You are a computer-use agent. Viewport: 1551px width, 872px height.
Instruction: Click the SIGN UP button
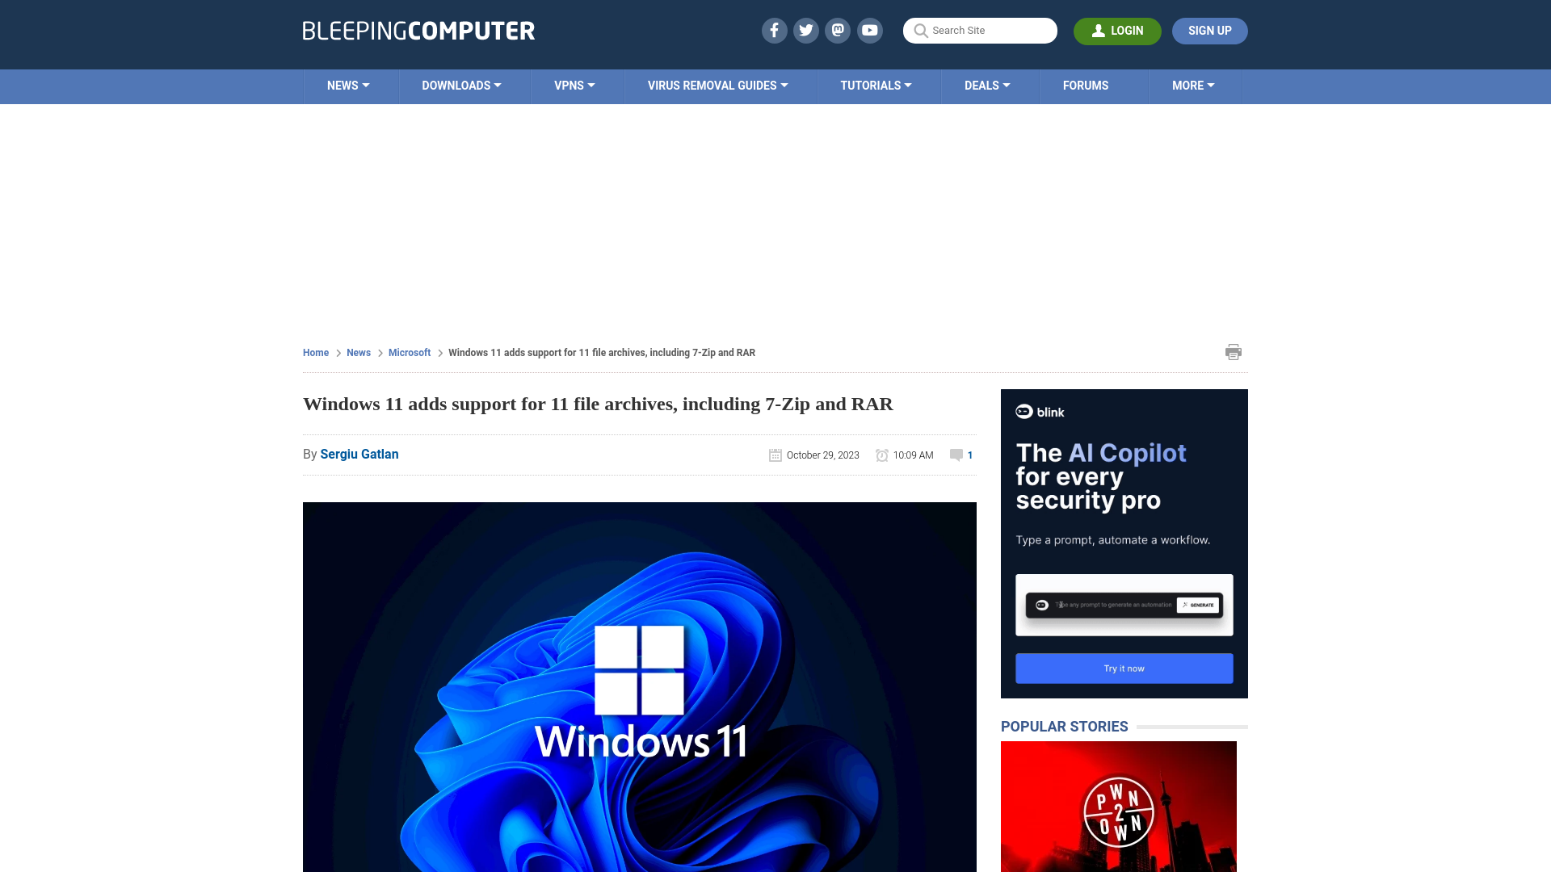[1209, 30]
